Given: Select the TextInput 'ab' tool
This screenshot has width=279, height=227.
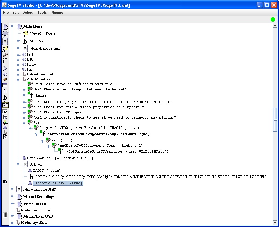Looking at the screenshot, I should click(x=5, y=112).
